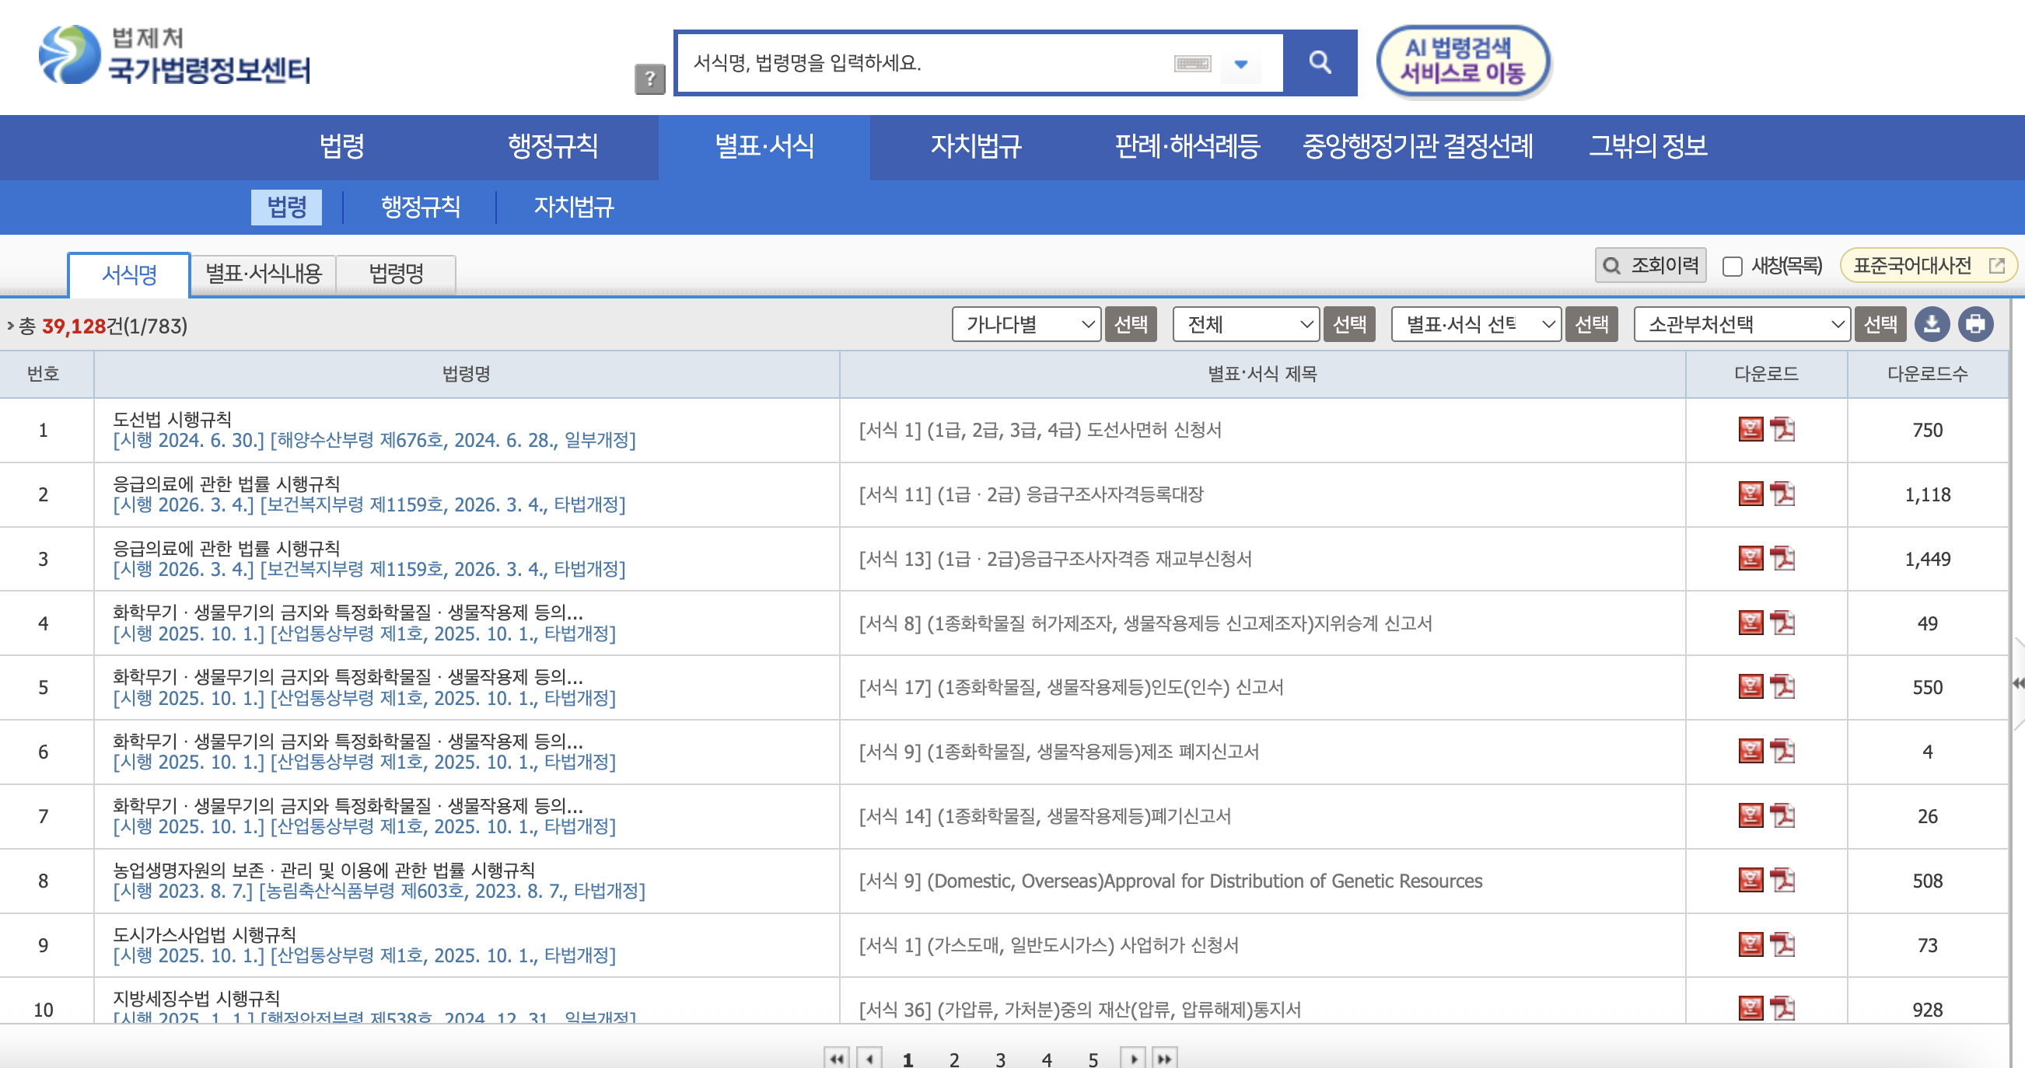Click the 조회이력 button
The width and height of the screenshot is (2025, 1068).
(1650, 266)
